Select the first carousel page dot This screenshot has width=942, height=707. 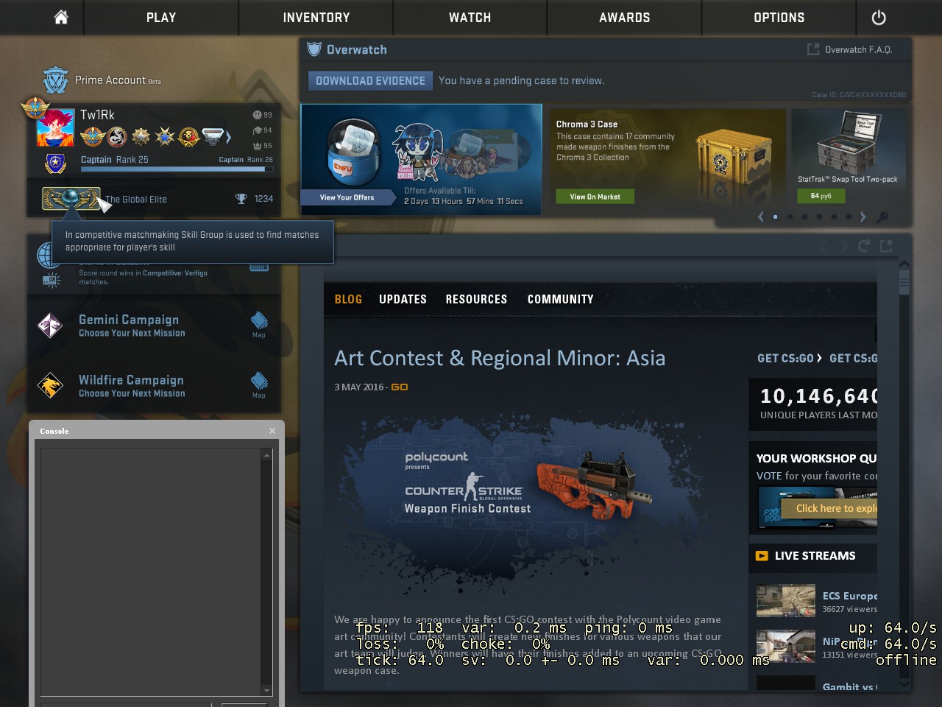point(775,217)
